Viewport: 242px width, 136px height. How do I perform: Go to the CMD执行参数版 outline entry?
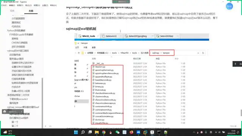click(20, 43)
